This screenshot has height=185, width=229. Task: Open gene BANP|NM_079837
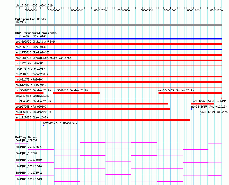(26, 140)
